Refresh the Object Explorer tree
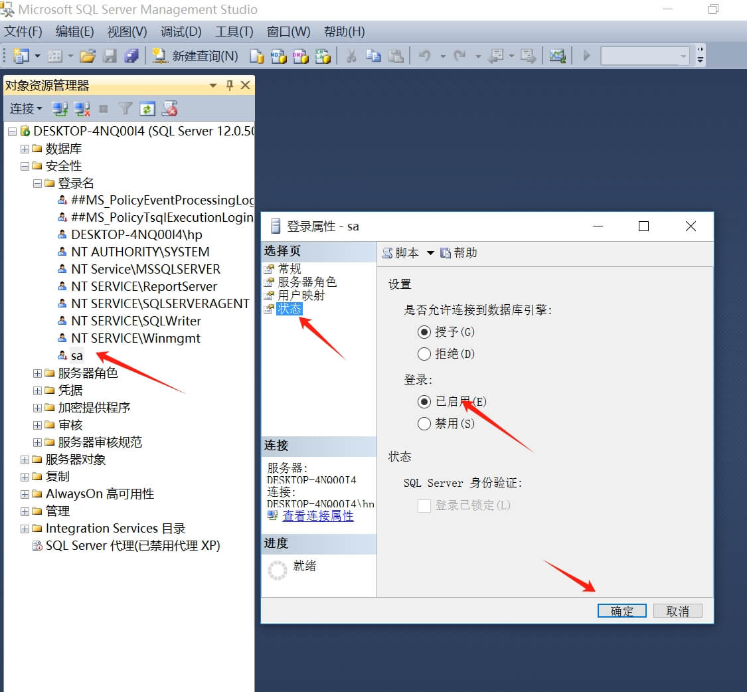The height and width of the screenshot is (692, 747). (x=147, y=108)
